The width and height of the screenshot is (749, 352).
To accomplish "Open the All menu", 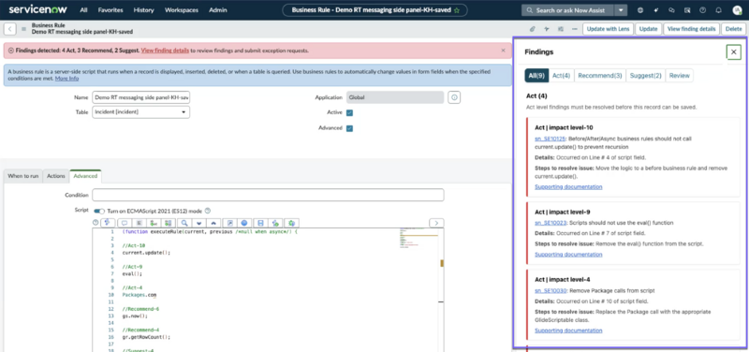I will point(83,10).
